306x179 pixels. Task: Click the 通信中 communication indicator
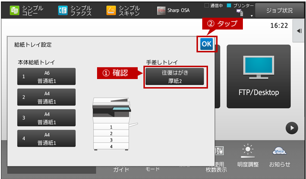point(214,6)
